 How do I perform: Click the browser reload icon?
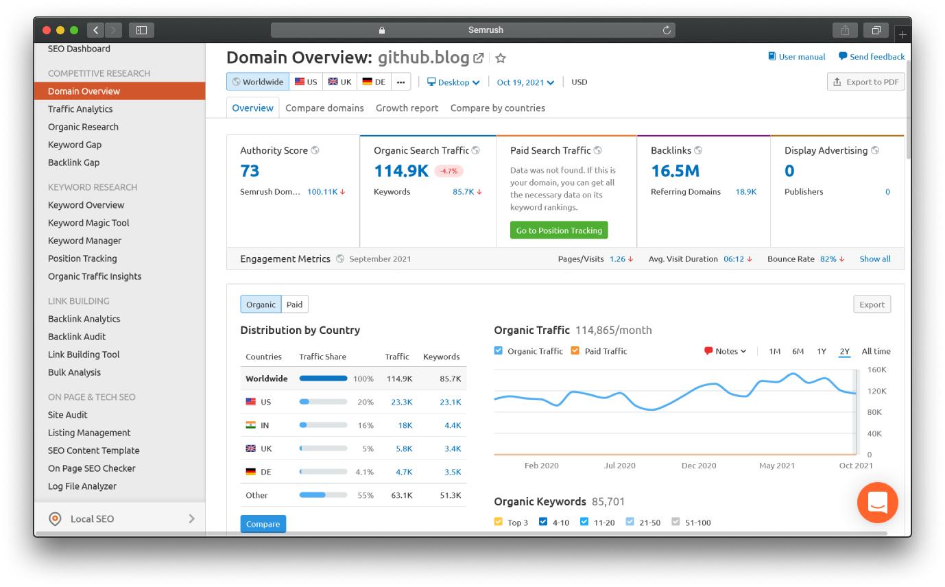(667, 30)
